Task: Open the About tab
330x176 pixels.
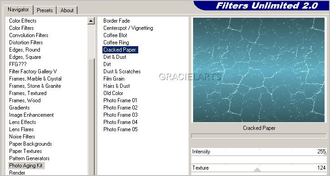Action: point(67,10)
